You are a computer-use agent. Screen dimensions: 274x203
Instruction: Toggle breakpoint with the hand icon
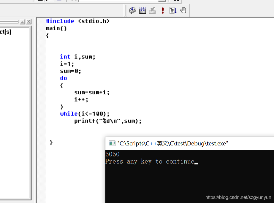point(183,10)
